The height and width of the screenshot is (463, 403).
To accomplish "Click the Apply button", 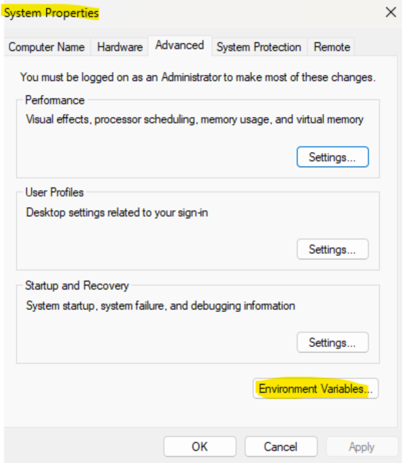I will pyautogui.click(x=361, y=446).
